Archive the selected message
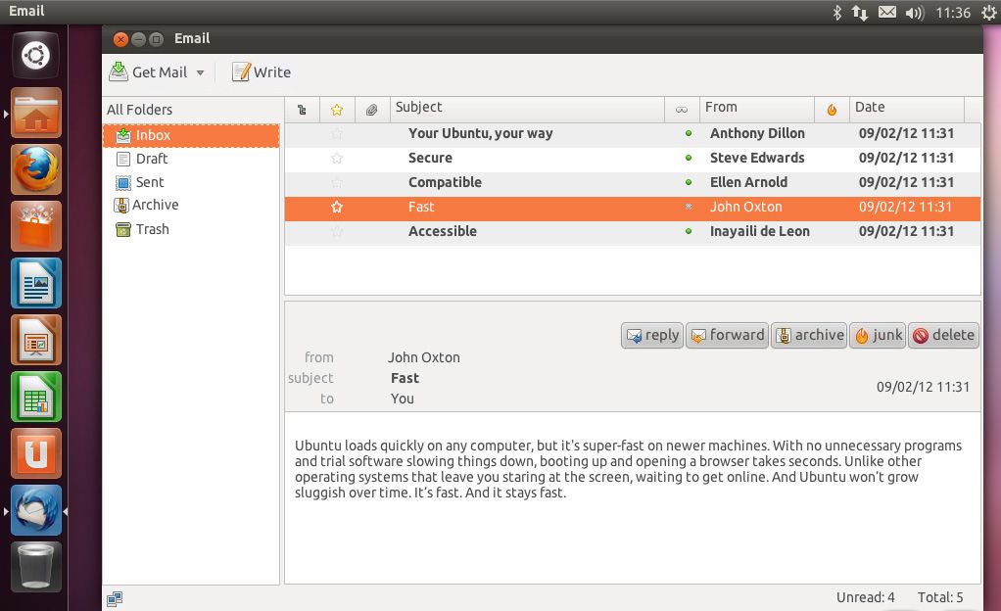Screen dimensions: 1001x611 (x=809, y=335)
